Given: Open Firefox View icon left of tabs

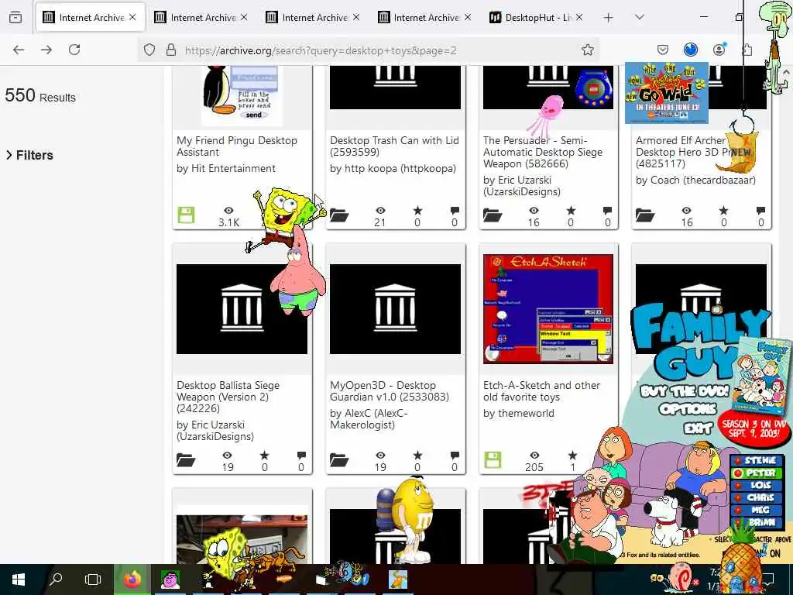Looking at the screenshot, I should 15,18.
